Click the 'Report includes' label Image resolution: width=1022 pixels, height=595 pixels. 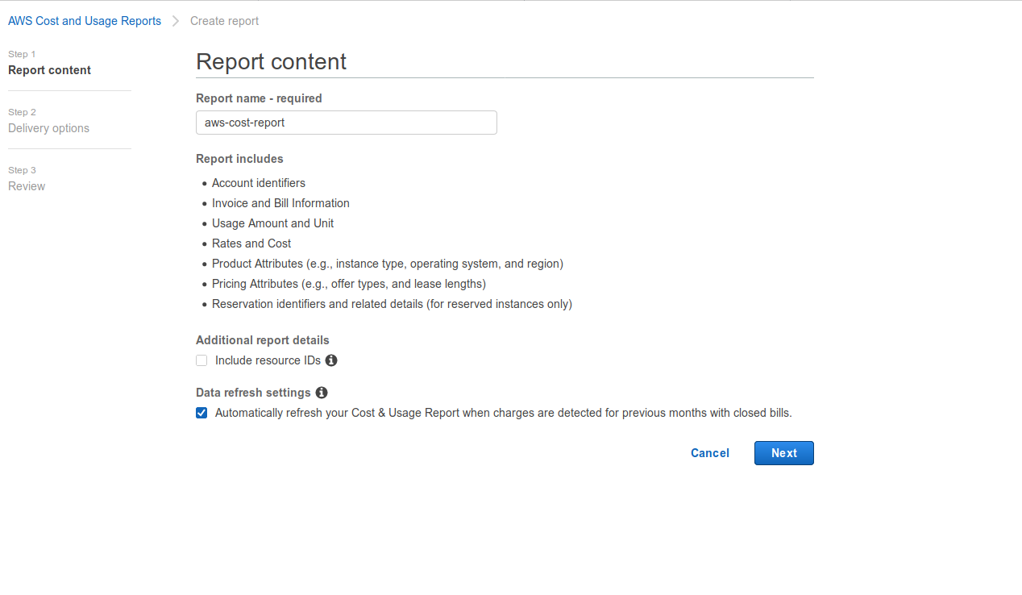pos(239,159)
